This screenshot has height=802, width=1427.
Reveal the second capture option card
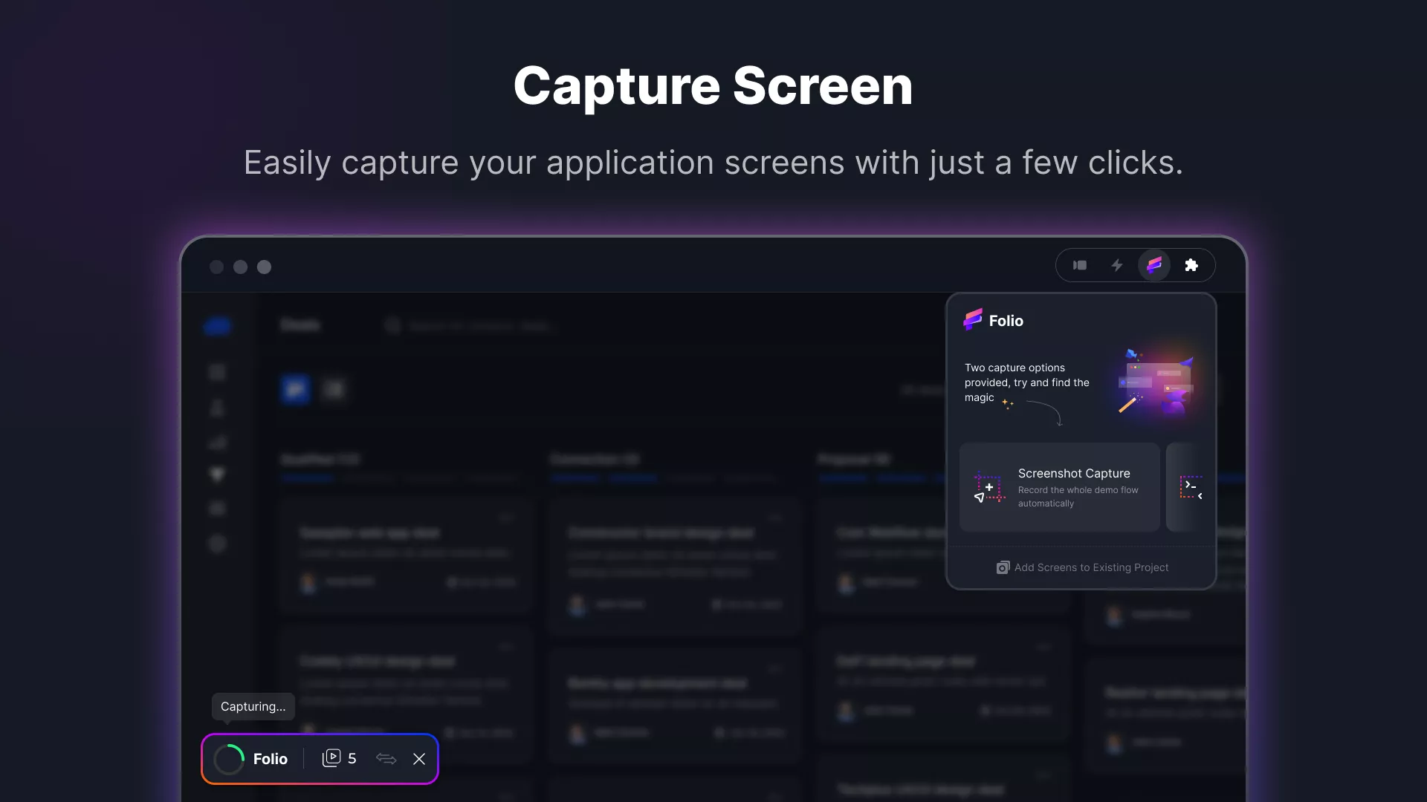tap(1191, 487)
